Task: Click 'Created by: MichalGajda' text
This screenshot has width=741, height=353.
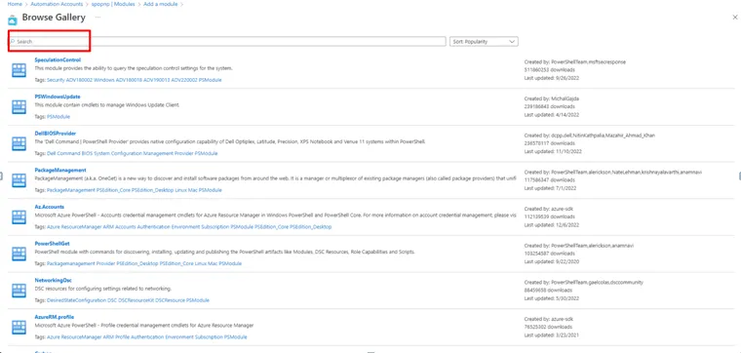Action: pyautogui.click(x=552, y=98)
